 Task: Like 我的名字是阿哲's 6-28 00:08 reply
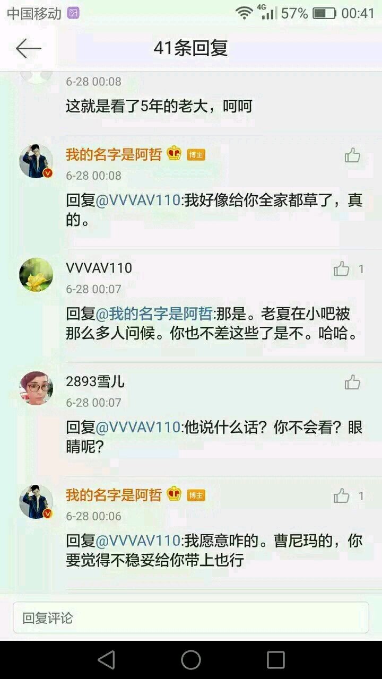[352, 155]
